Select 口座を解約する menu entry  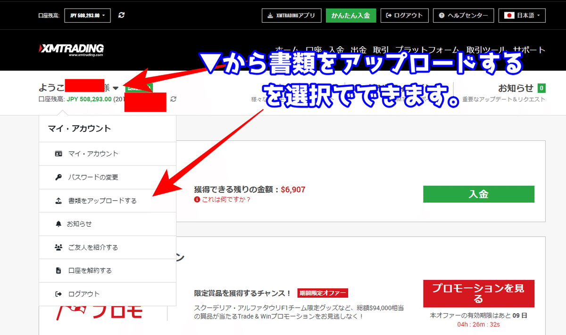point(108,270)
